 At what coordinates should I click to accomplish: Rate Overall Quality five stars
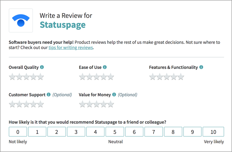(x=40, y=77)
